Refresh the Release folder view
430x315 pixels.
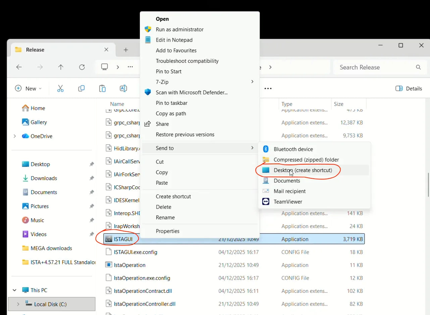coord(82,67)
